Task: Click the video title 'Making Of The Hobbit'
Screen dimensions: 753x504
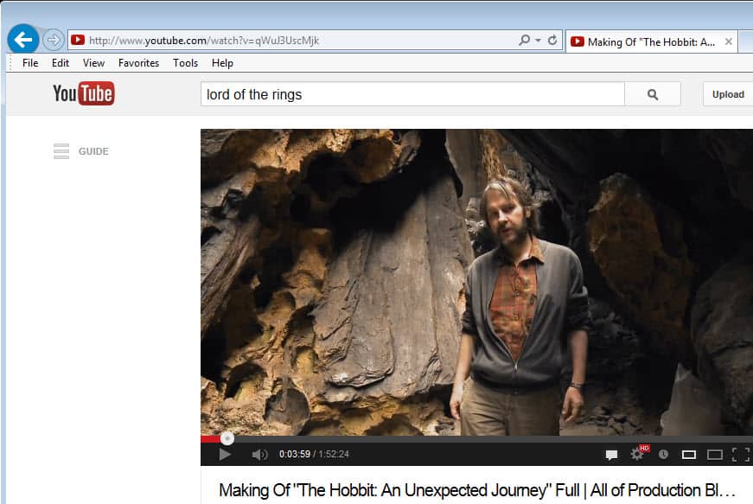Action: 477,490
